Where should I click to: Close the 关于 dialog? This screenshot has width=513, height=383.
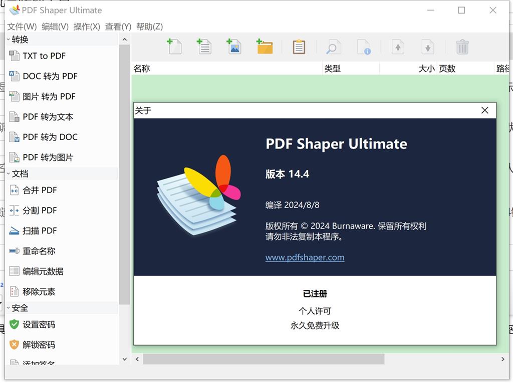point(485,110)
